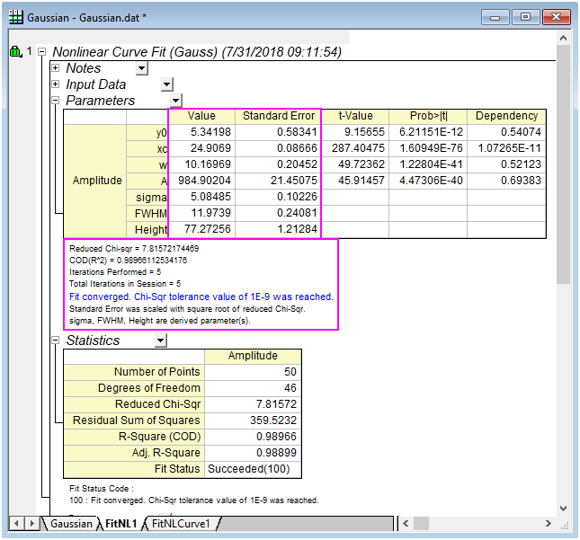Open the Input Data dropdown arrow
Screen dimensions: 580x540
click(x=166, y=85)
